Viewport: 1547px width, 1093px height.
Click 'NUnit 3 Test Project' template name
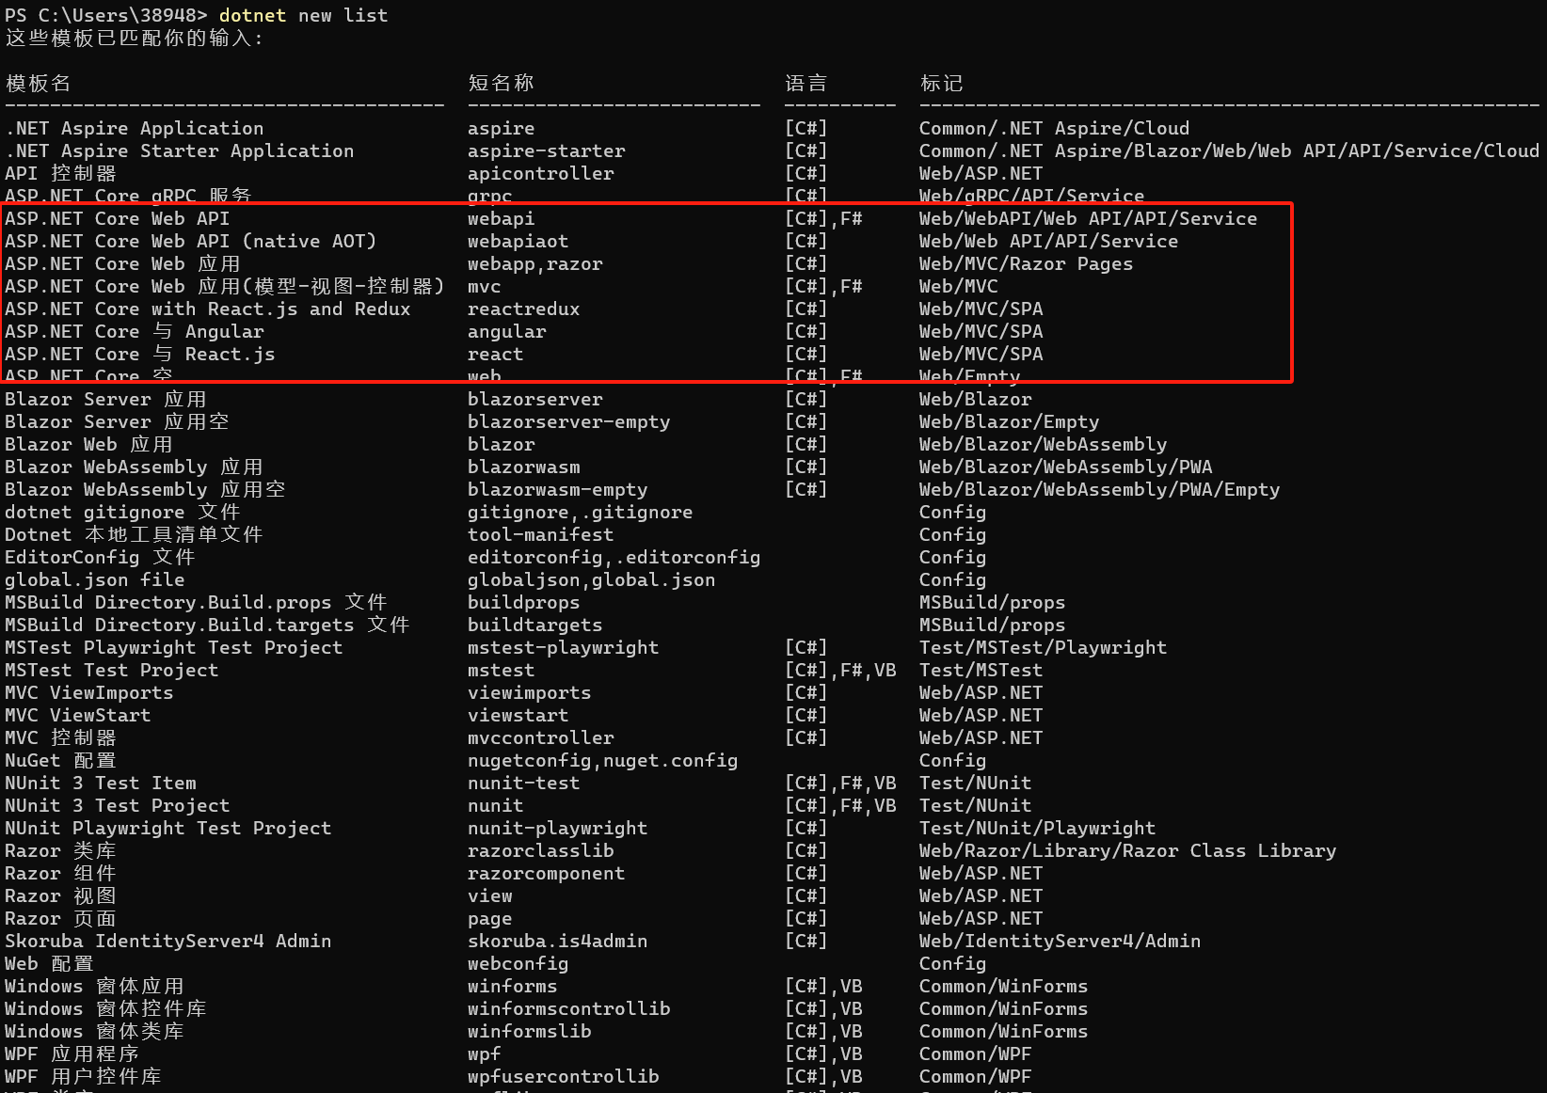(118, 805)
